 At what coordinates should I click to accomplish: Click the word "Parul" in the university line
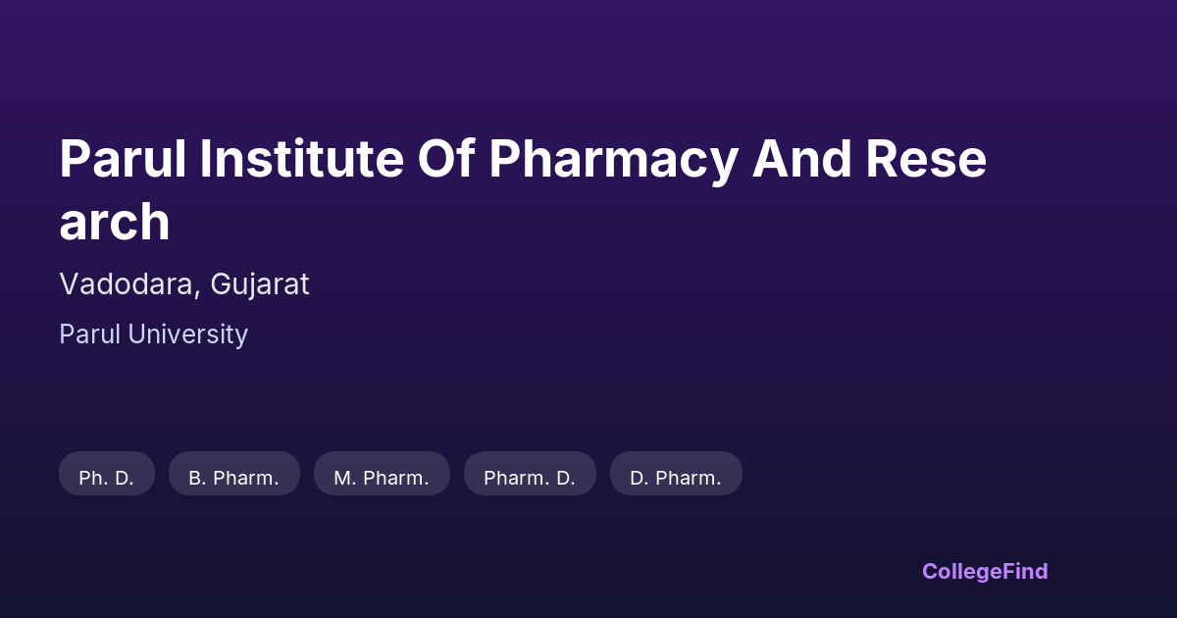pyautogui.click(x=86, y=335)
